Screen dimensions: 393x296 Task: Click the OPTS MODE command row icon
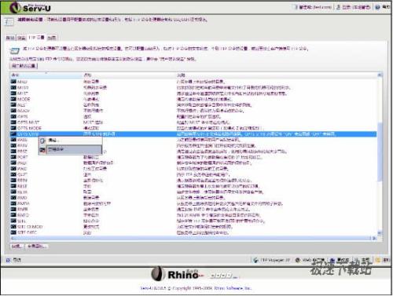(x=13, y=128)
